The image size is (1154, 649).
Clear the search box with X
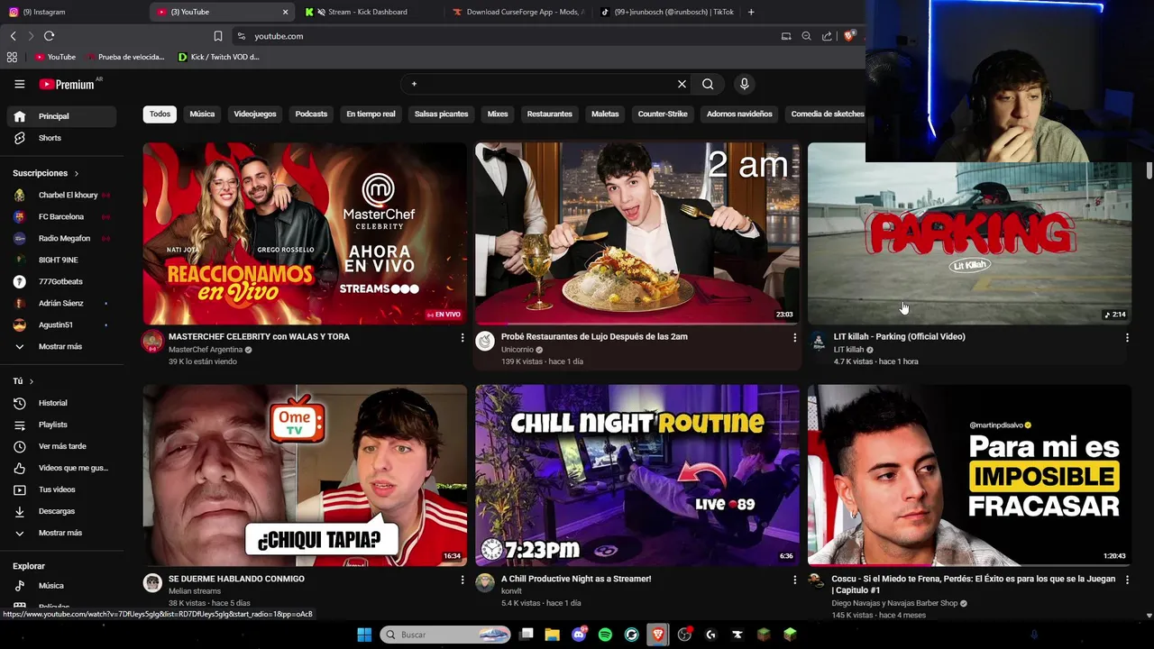682,84
